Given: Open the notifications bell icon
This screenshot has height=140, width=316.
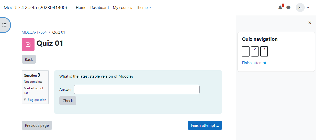Looking at the screenshot, I should [x=280, y=8].
